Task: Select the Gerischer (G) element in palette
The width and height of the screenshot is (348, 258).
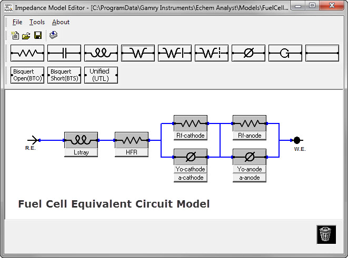Action: pos(285,53)
